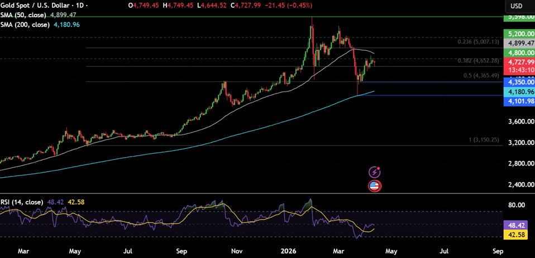Open the USD currency selector

pyautogui.click(x=516, y=6)
